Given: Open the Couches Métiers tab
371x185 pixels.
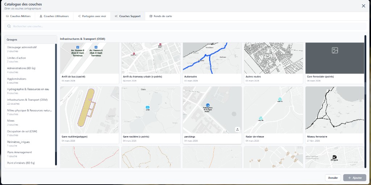Looking at the screenshot, I should 18,16.
